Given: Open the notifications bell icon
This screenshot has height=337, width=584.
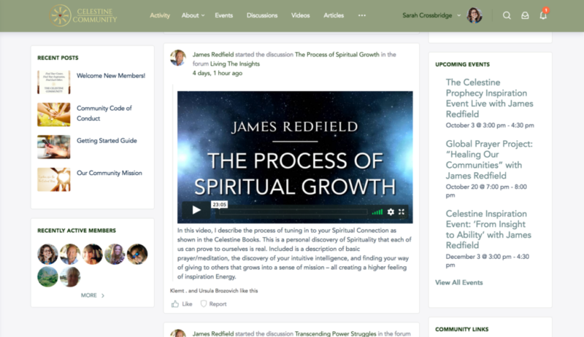Looking at the screenshot, I should coord(543,15).
